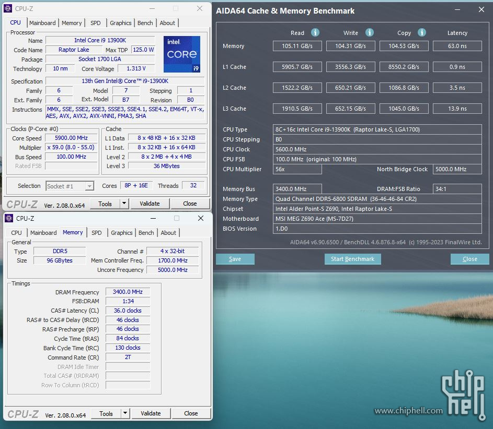
Task: Click the Memory Type field in AIDA64
Action: point(377,199)
